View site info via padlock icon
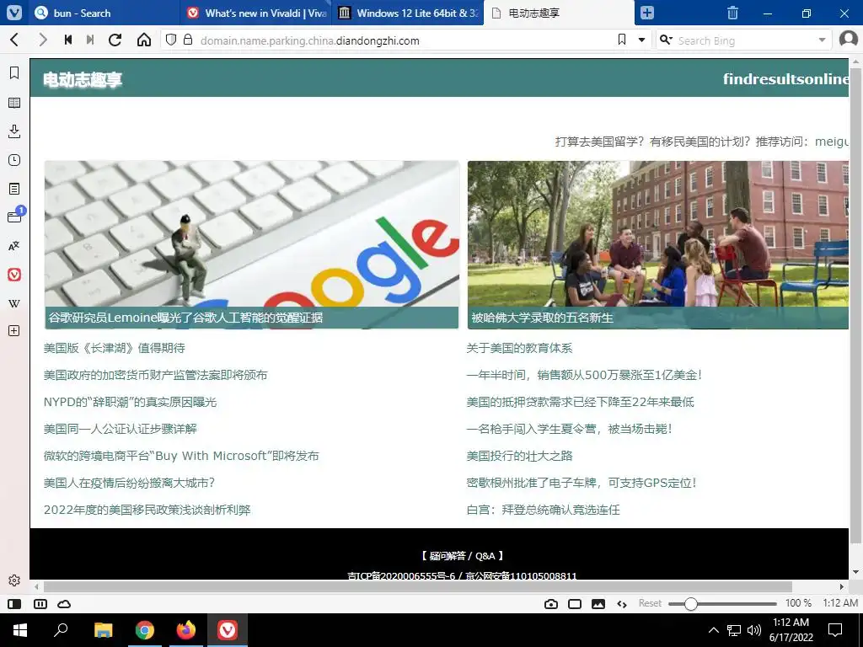 pyautogui.click(x=188, y=40)
